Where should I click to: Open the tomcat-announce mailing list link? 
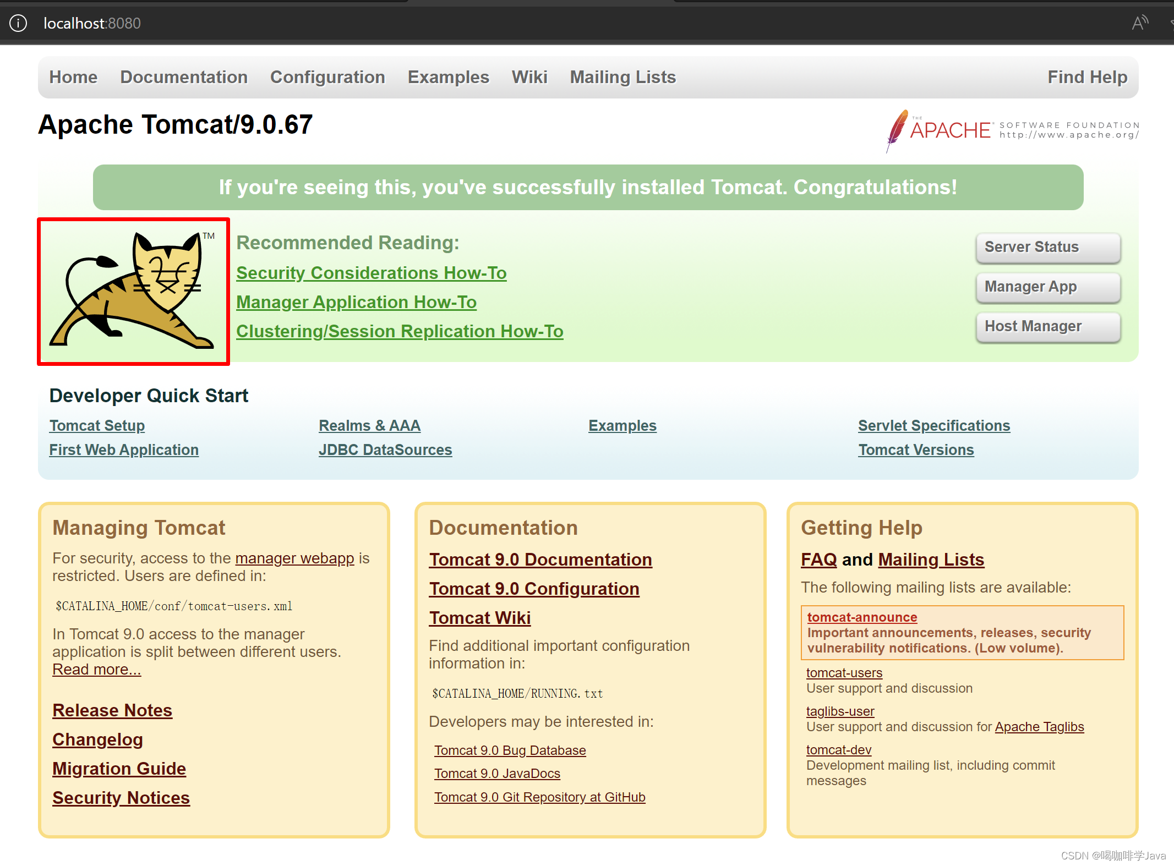(861, 617)
